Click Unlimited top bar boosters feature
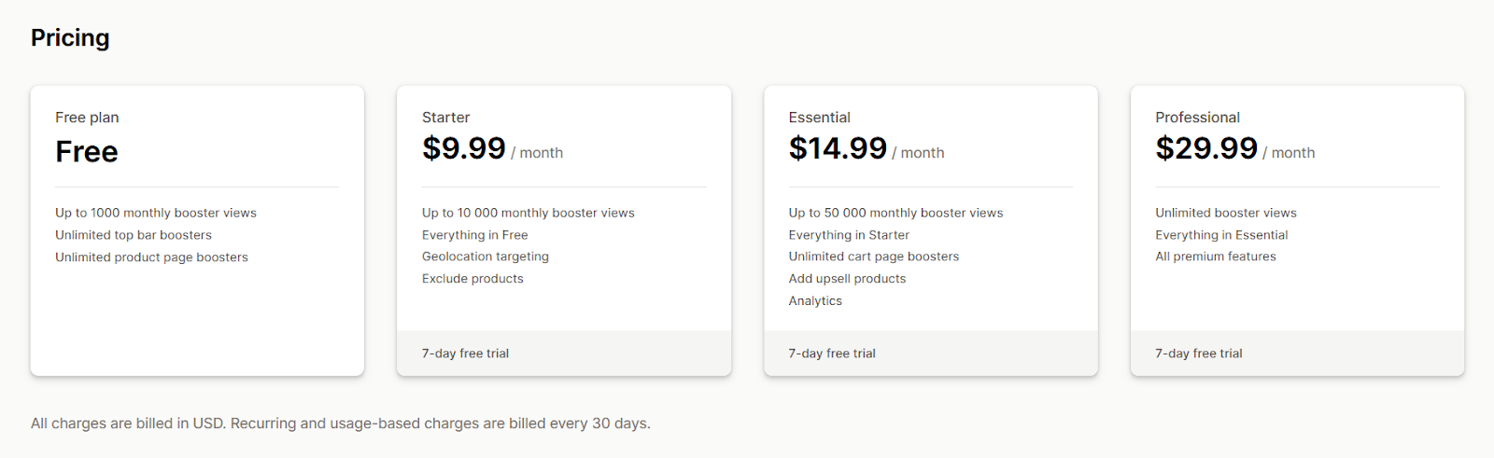 click(x=134, y=235)
